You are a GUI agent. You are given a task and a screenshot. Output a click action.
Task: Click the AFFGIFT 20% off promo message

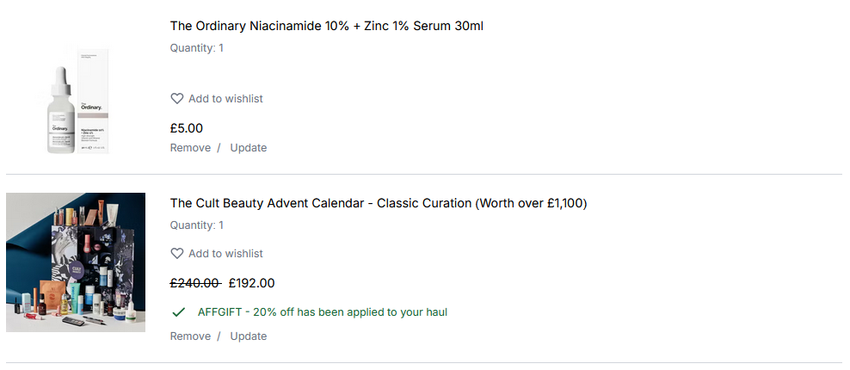pyautogui.click(x=323, y=312)
